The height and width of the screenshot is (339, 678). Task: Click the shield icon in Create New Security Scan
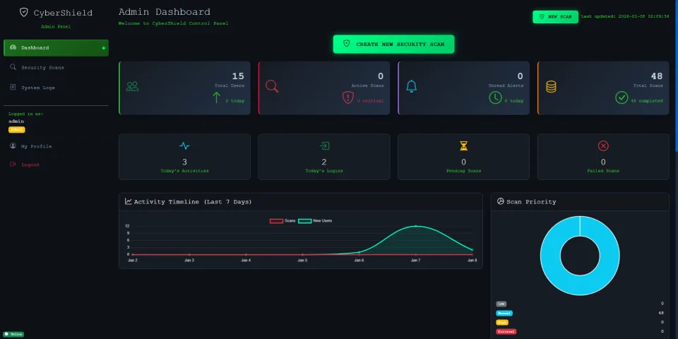pyautogui.click(x=346, y=44)
